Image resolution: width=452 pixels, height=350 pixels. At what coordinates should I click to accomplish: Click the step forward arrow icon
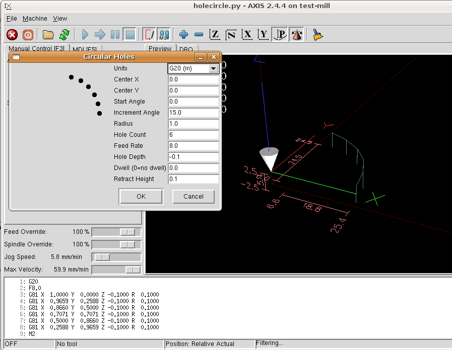tap(100, 35)
